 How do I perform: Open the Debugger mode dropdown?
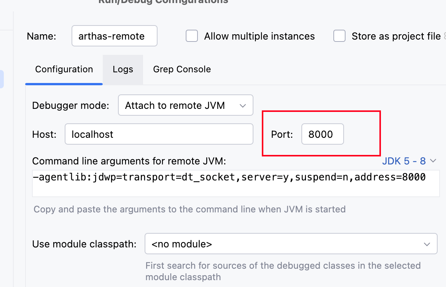coord(185,105)
